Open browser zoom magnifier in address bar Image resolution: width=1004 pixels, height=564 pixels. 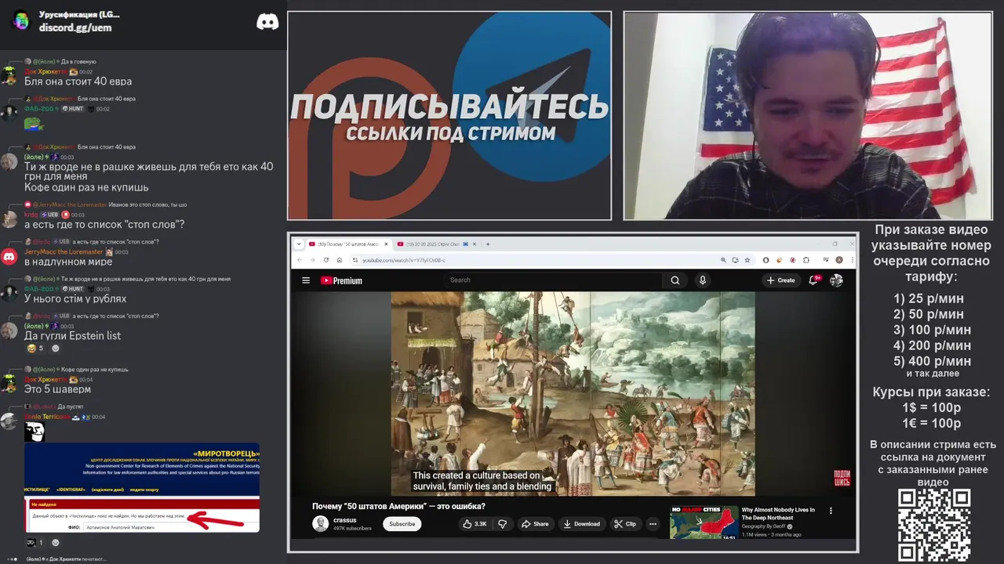coord(722,260)
